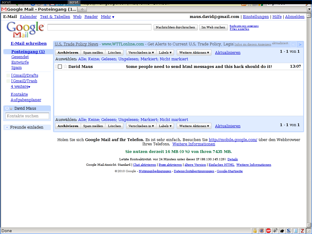Go to Kalender in the top navigation

[28, 17]
